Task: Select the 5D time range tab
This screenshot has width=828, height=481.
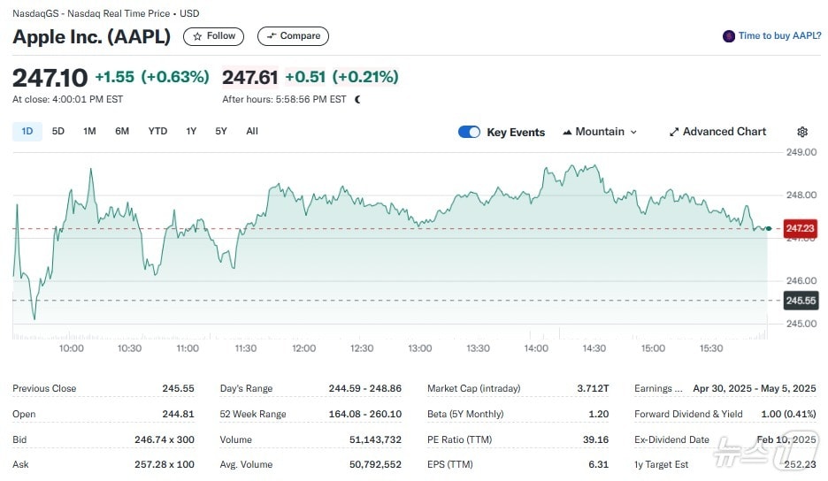Action: [x=58, y=132]
